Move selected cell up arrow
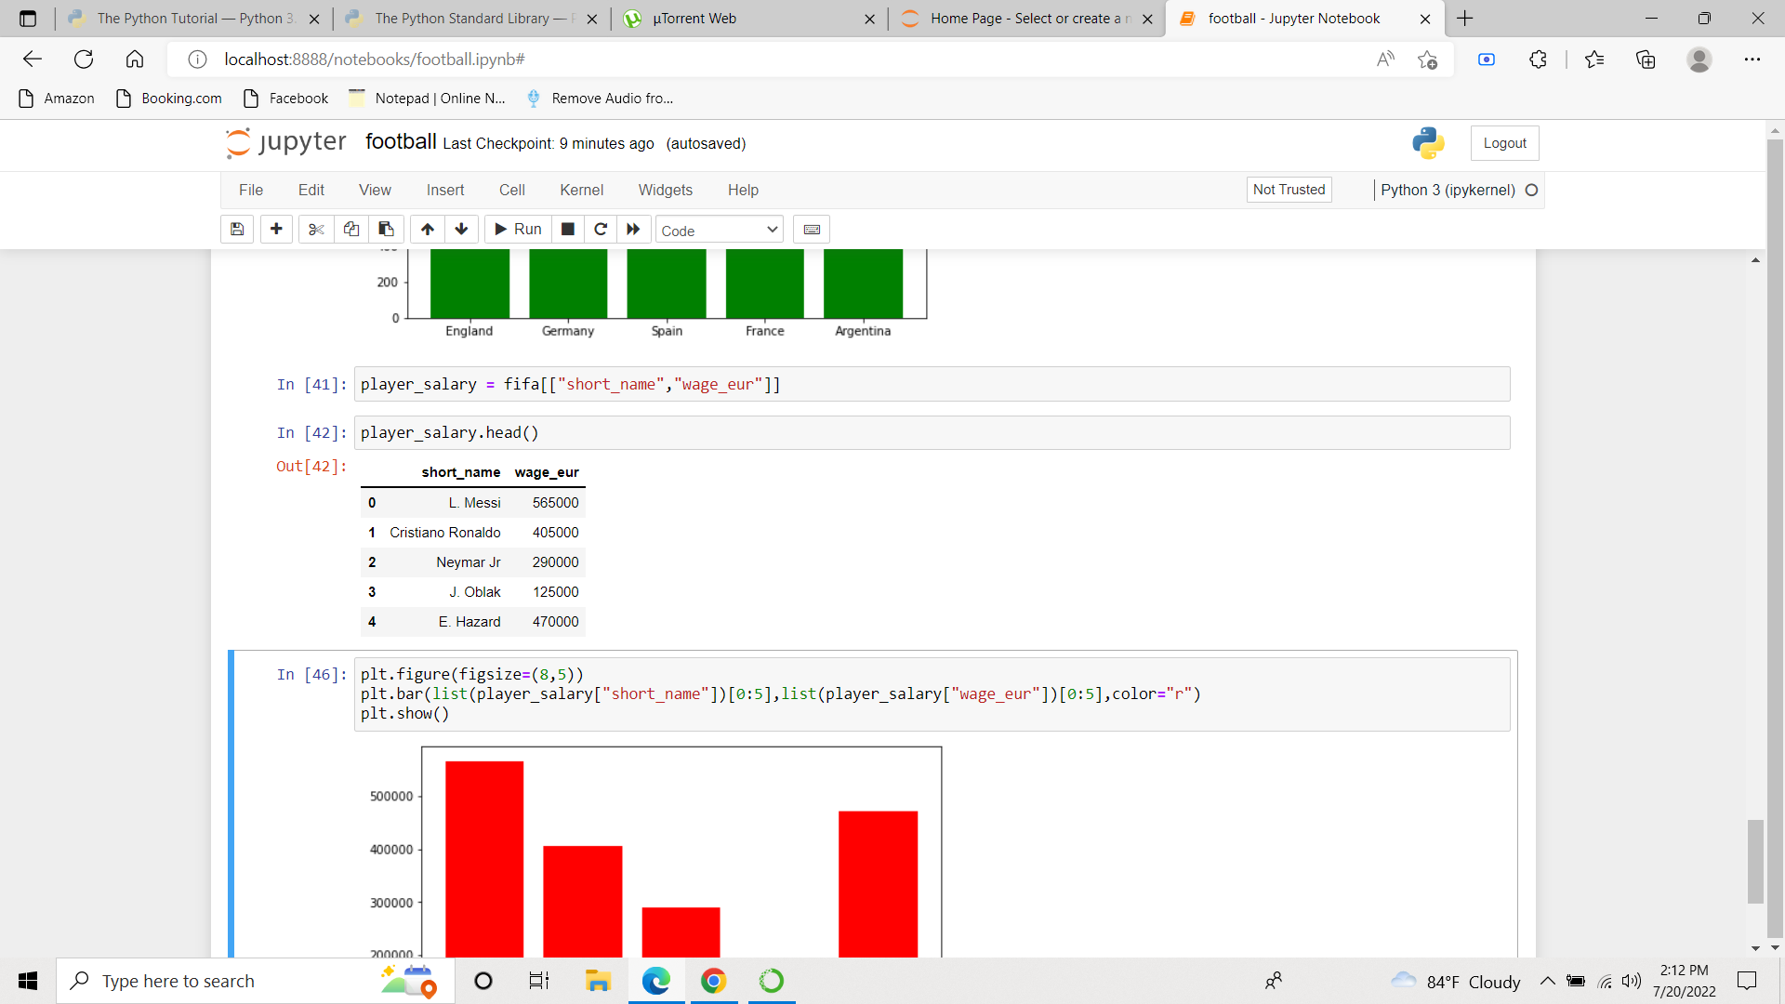This screenshot has height=1004, width=1785. (x=428, y=230)
